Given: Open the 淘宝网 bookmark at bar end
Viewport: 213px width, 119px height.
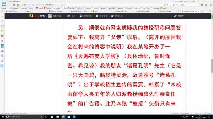Looking at the screenshot, I should tap(163, 8).
